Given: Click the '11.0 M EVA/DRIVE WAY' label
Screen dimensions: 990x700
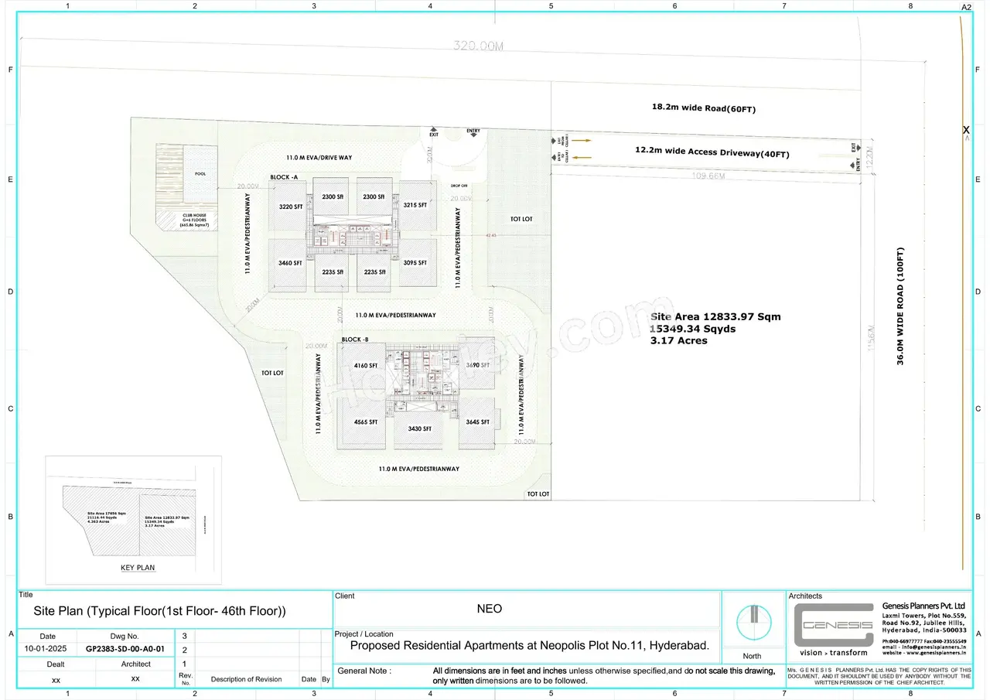Looking at the screenshot, I should point(319,158).
